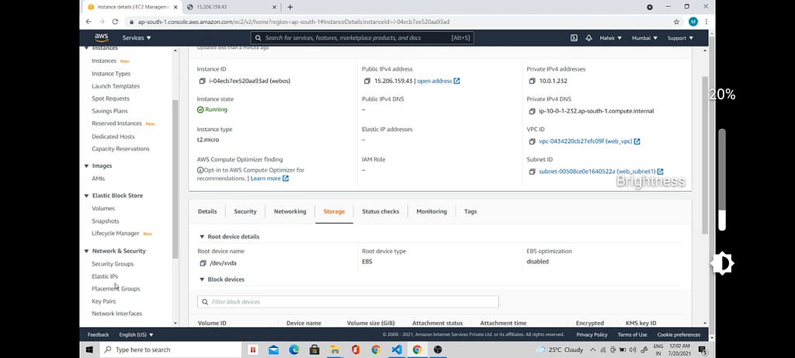The image size is (795, 358).
Task: Open Microsoft Edge from taskbar
Action: pos(293,349)
